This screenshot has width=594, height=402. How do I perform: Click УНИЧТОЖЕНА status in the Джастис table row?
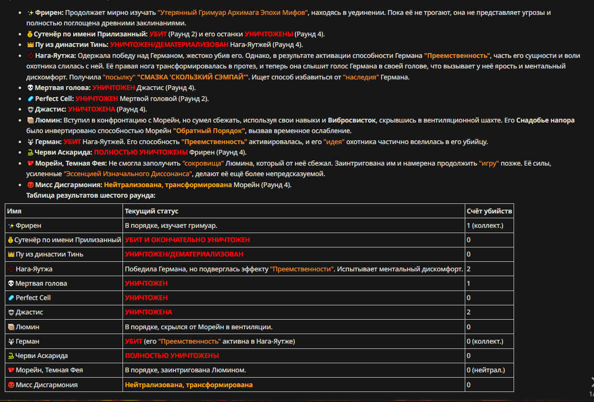click(148, 312)
